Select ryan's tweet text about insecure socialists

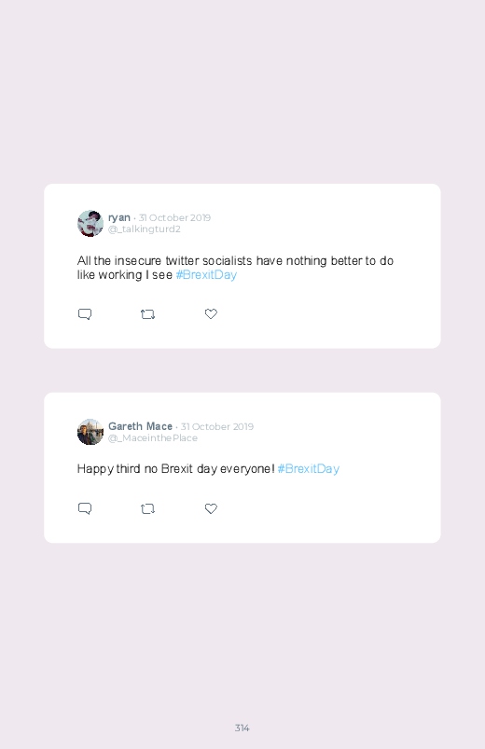point(236,268)
